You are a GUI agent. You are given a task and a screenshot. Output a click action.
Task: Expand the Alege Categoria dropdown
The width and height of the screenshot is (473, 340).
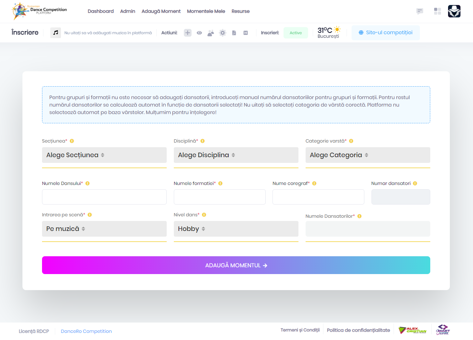click(368, 155)
